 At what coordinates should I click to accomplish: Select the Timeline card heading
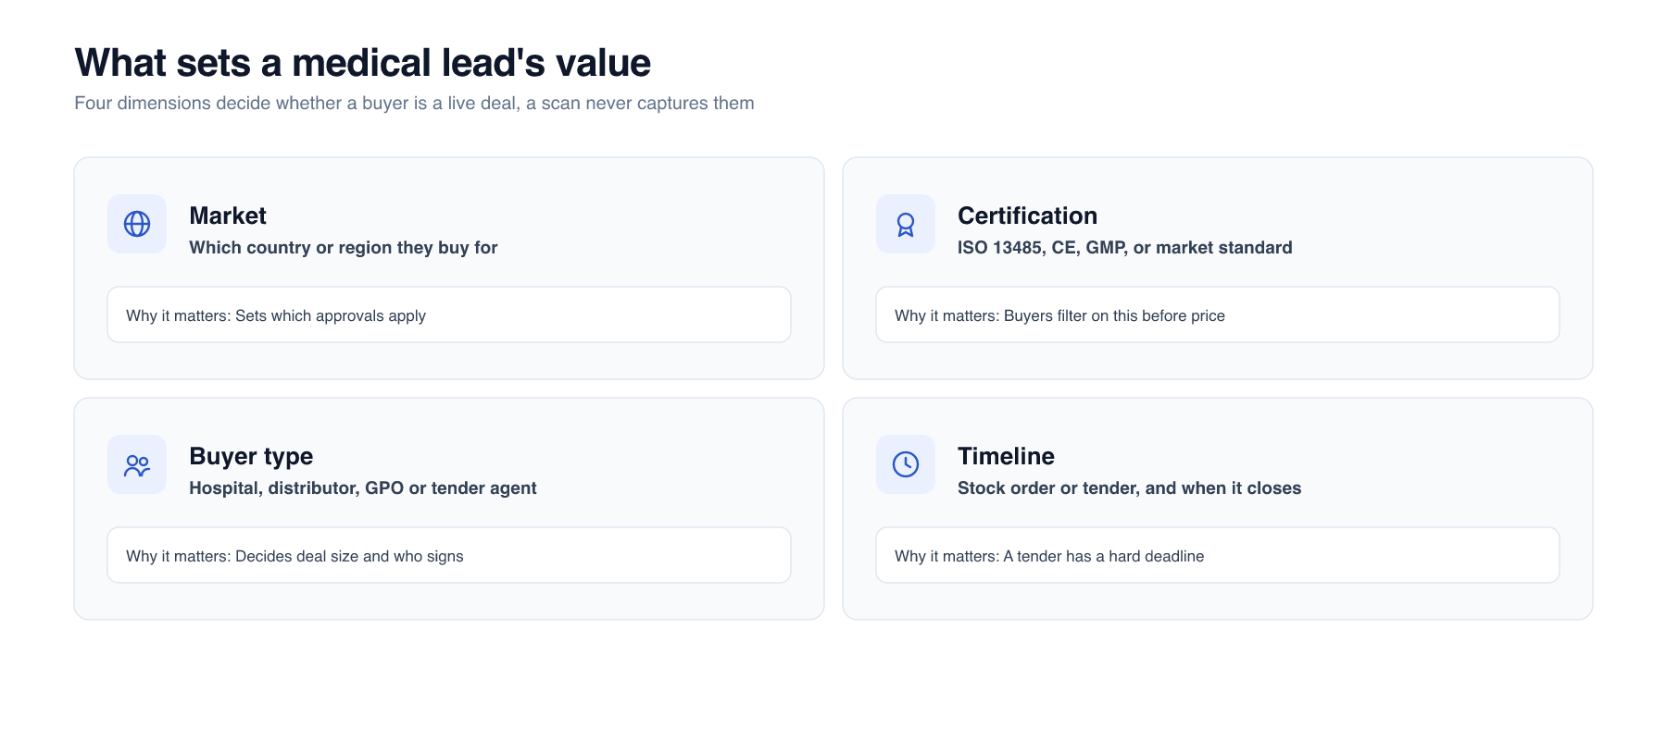[1006, 456]
